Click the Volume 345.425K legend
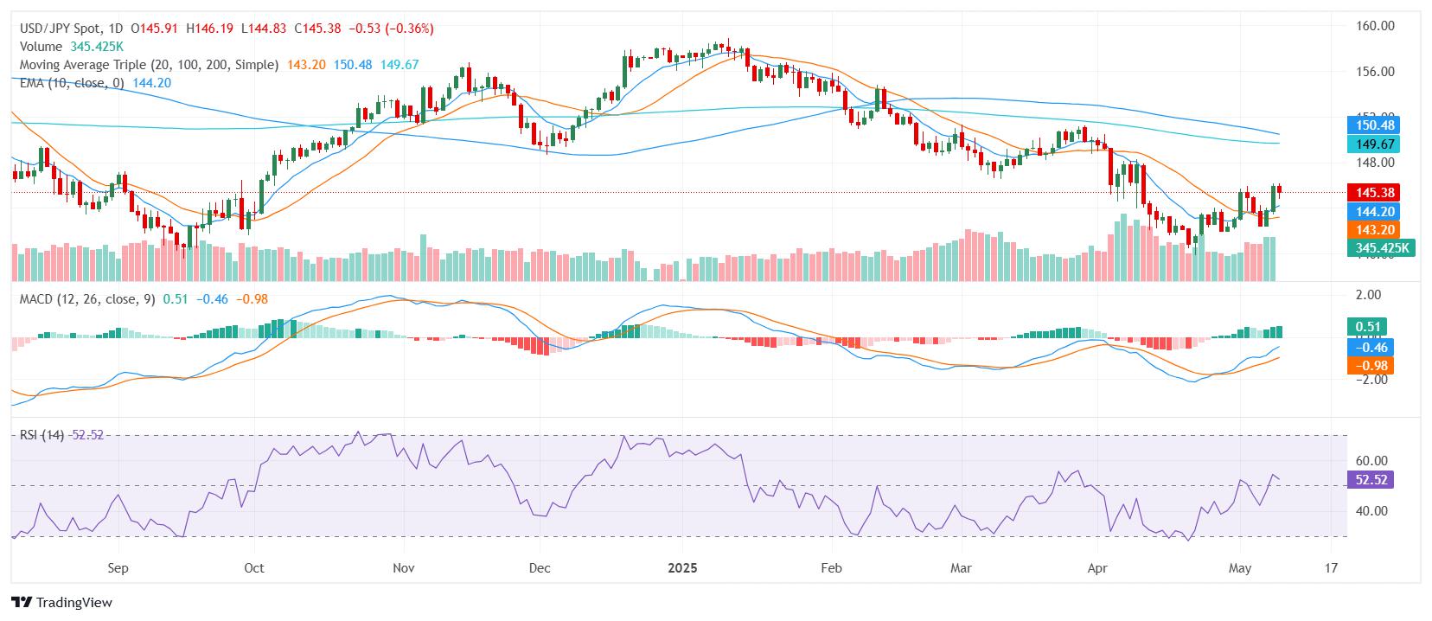1432x621 pixels. coord(72,47)
